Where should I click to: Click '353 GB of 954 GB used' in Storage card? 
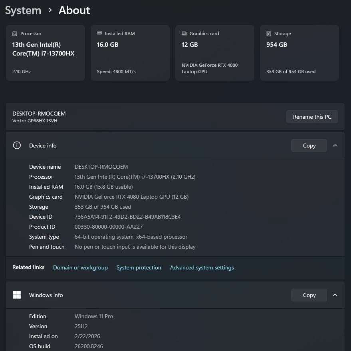point(291,72)
